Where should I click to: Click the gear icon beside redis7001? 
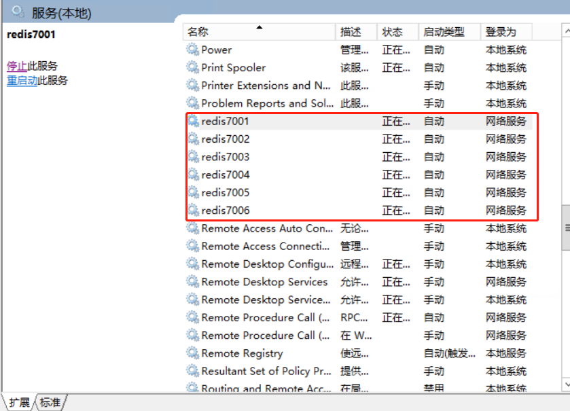coord(193,121)
